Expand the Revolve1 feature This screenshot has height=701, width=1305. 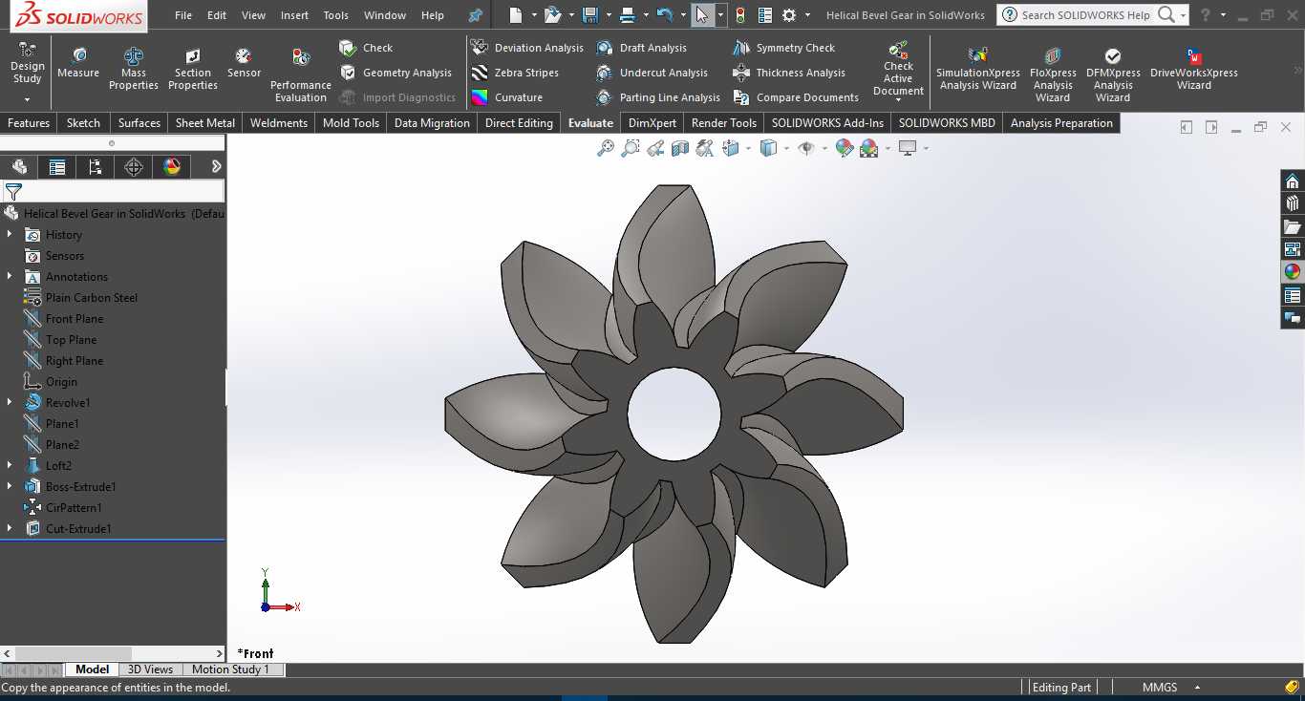point(10,403)
